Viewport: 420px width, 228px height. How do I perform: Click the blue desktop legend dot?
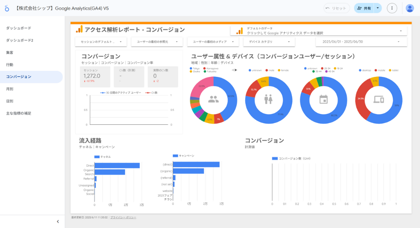pyautogui.click(x=360, y=70)
